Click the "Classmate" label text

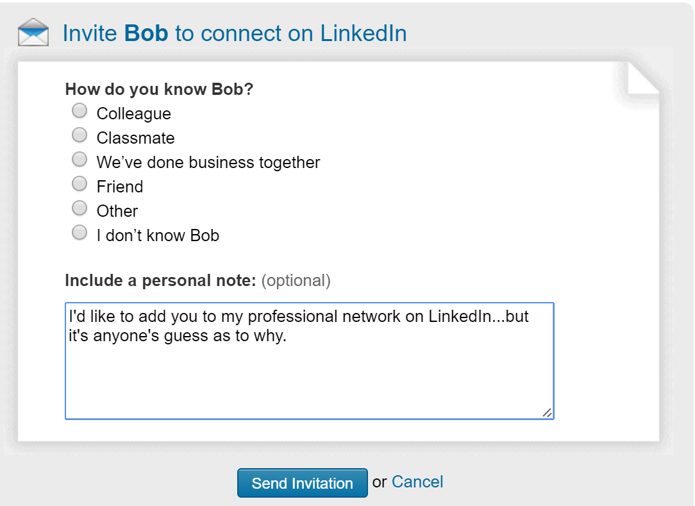click(135, 139)
